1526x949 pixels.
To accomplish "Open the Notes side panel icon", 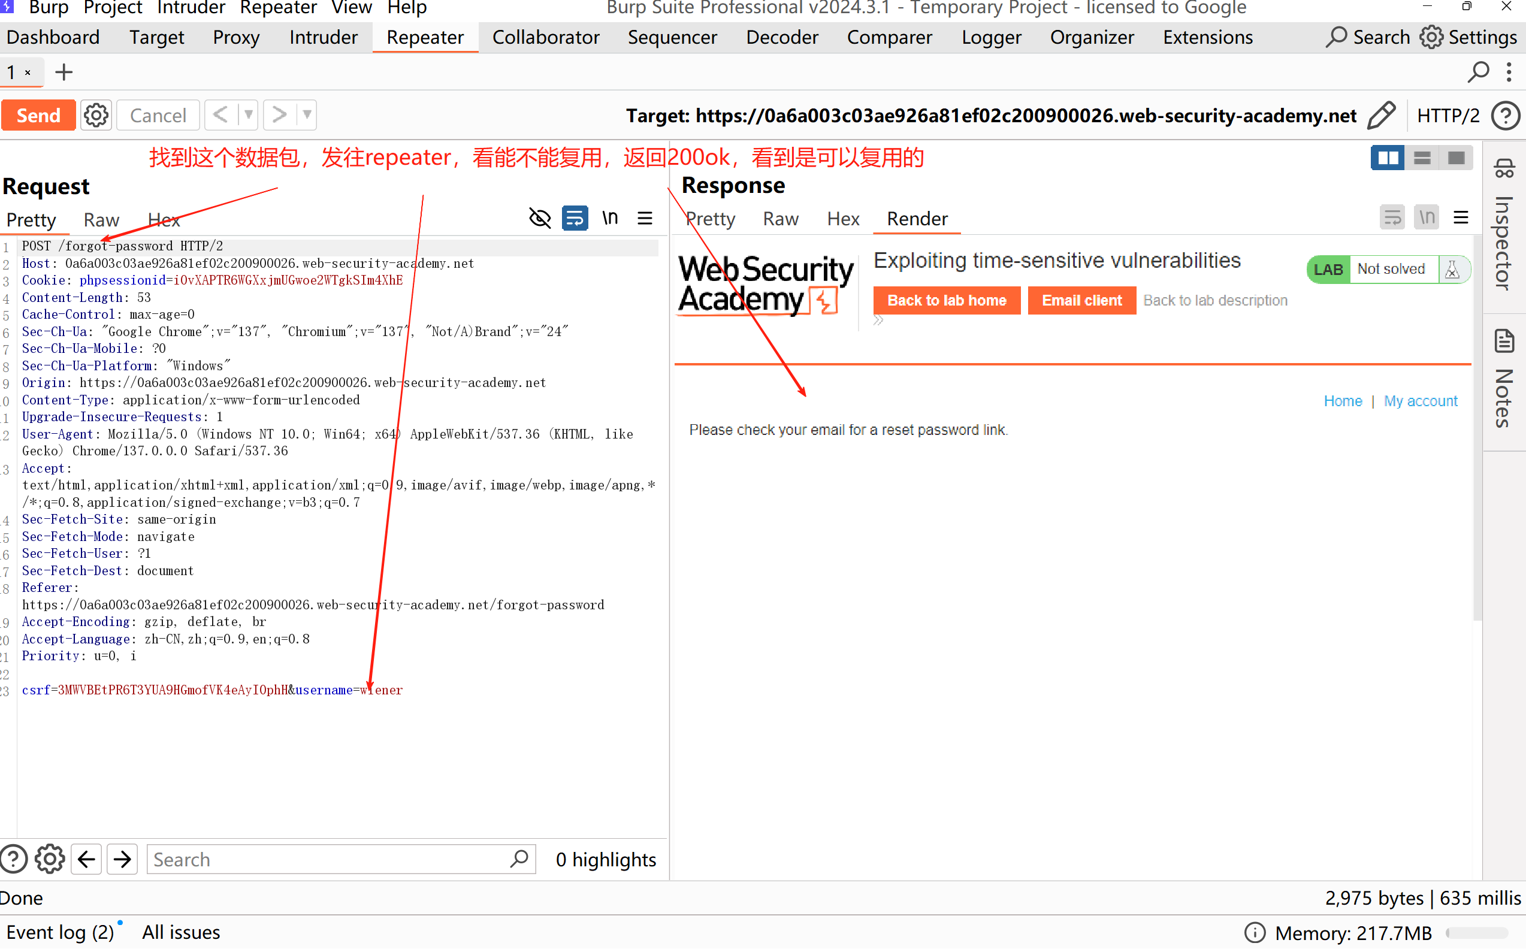I will tap(1503, 342).
